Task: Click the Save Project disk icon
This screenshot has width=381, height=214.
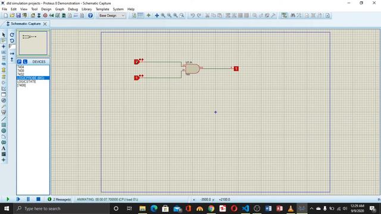Action: click(18, 15)
